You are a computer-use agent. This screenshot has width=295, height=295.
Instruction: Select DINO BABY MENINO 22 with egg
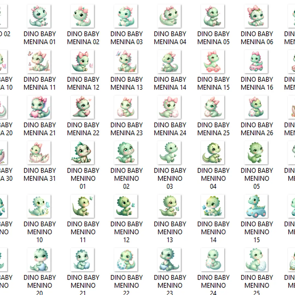point(126,260)
